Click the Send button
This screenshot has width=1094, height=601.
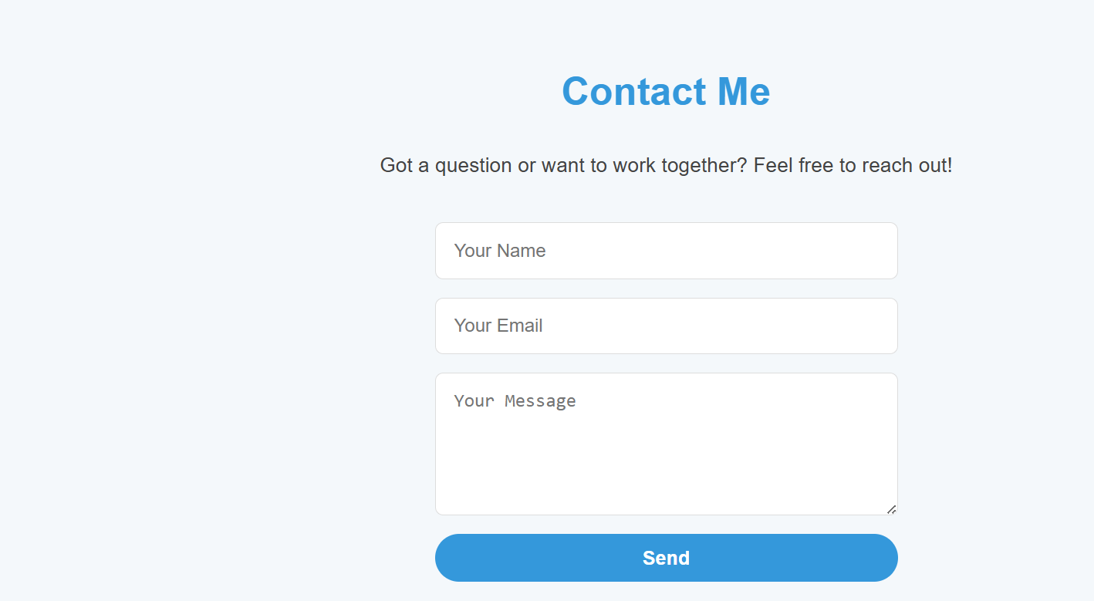pos(666,558)
